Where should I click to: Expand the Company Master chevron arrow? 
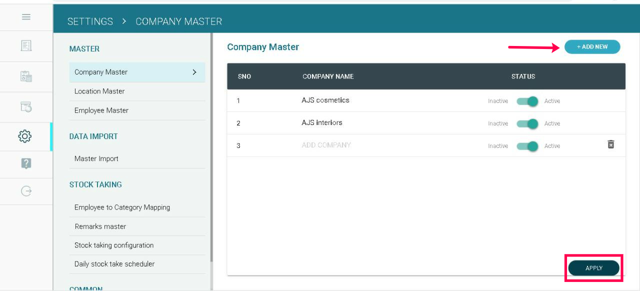tap(194, 72)
